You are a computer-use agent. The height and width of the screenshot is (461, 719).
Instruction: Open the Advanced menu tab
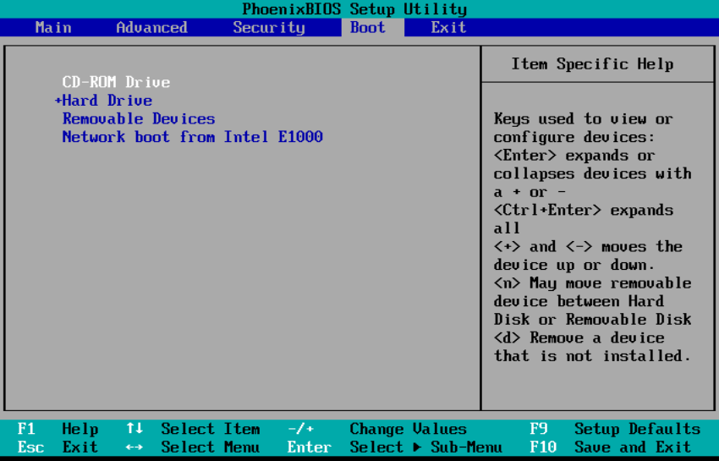tap(151, 27)
